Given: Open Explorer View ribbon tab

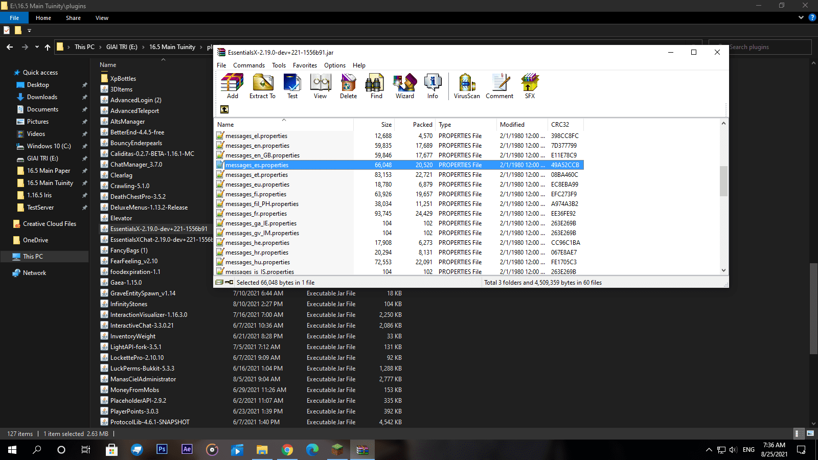Looking at the screenshot, I should pyautogui.click(x=102, y=18).
